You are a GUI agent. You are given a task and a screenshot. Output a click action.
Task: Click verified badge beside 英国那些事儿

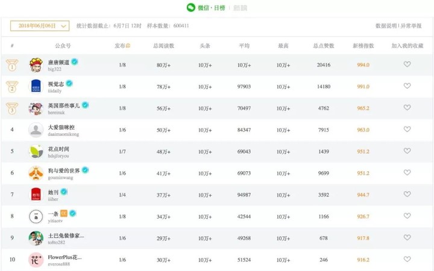tap(85, 105)
